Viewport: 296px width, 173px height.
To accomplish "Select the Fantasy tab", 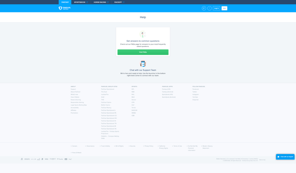I will (65, 2).
